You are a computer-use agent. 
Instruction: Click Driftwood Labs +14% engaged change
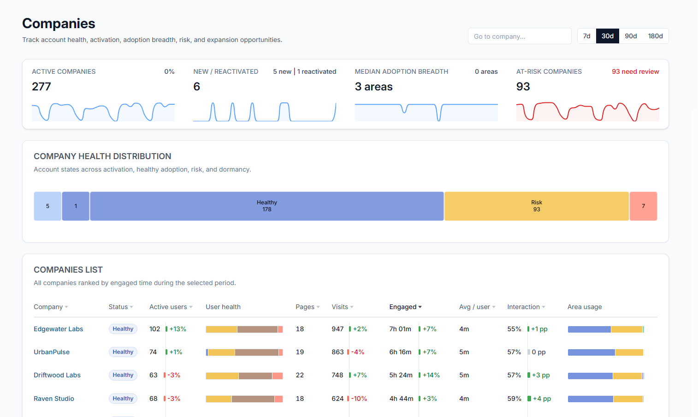click(431, 375)
